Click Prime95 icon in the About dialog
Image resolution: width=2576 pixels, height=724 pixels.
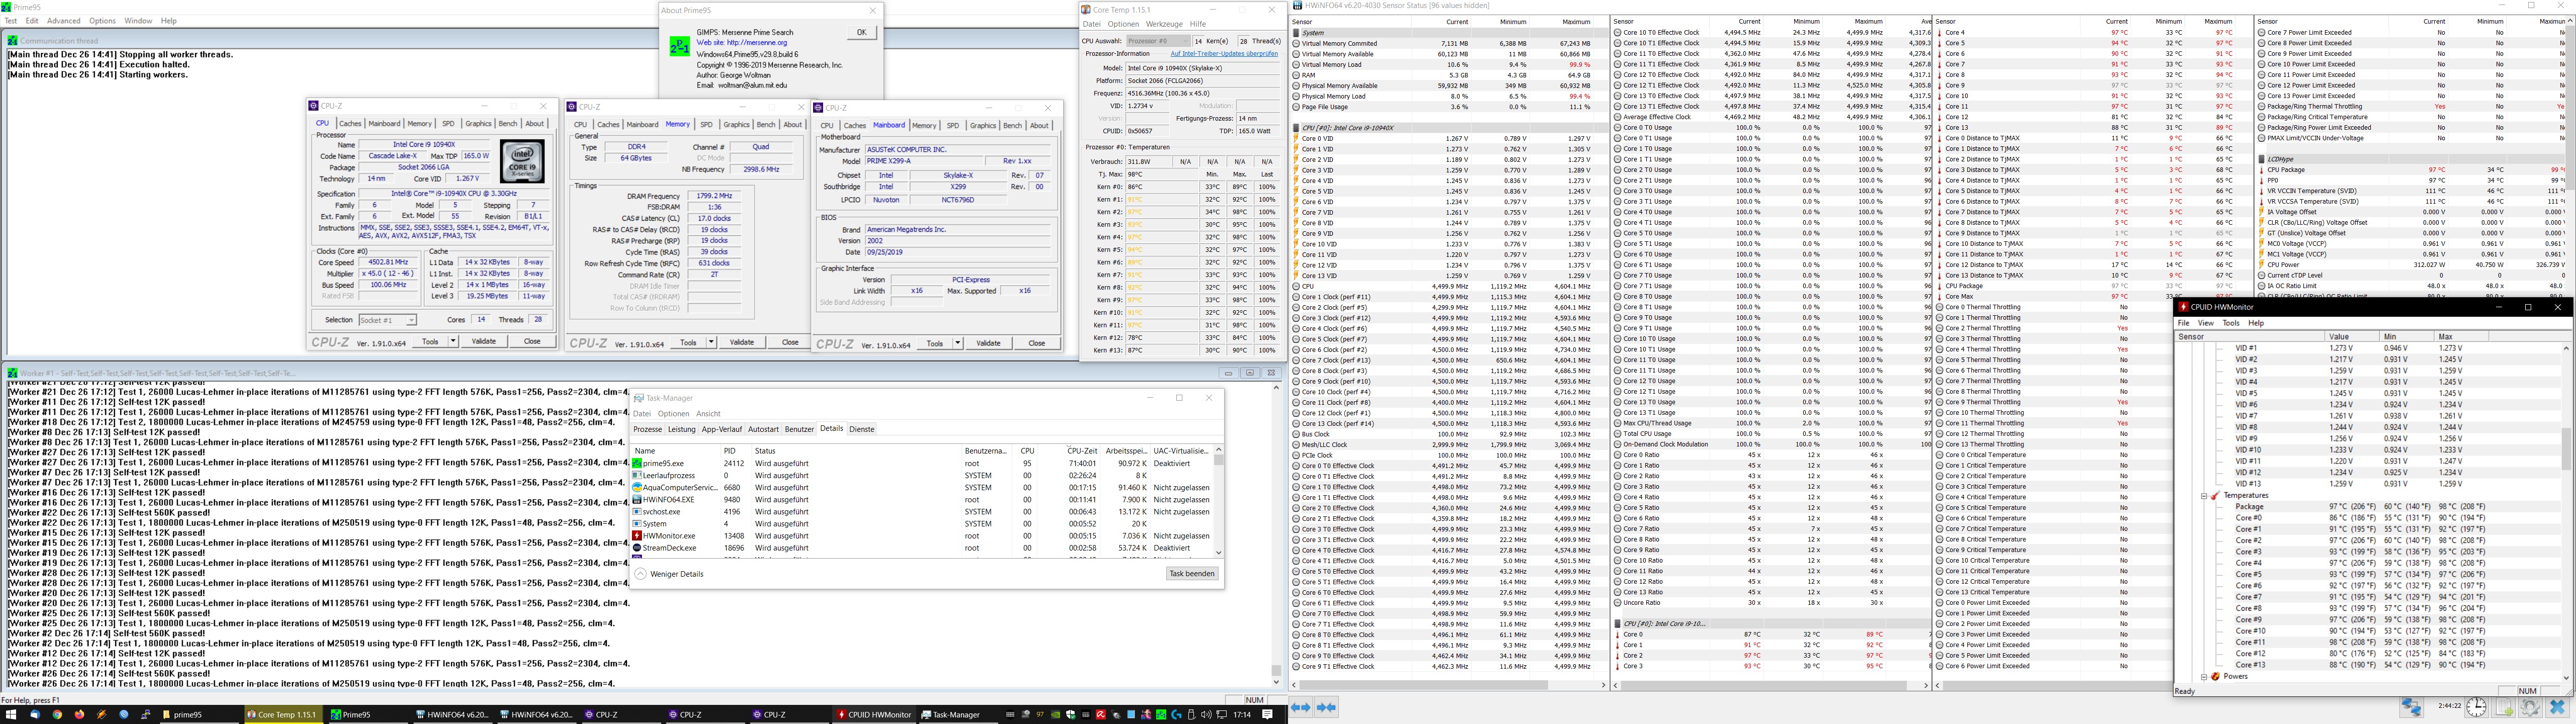click(680, 46)
